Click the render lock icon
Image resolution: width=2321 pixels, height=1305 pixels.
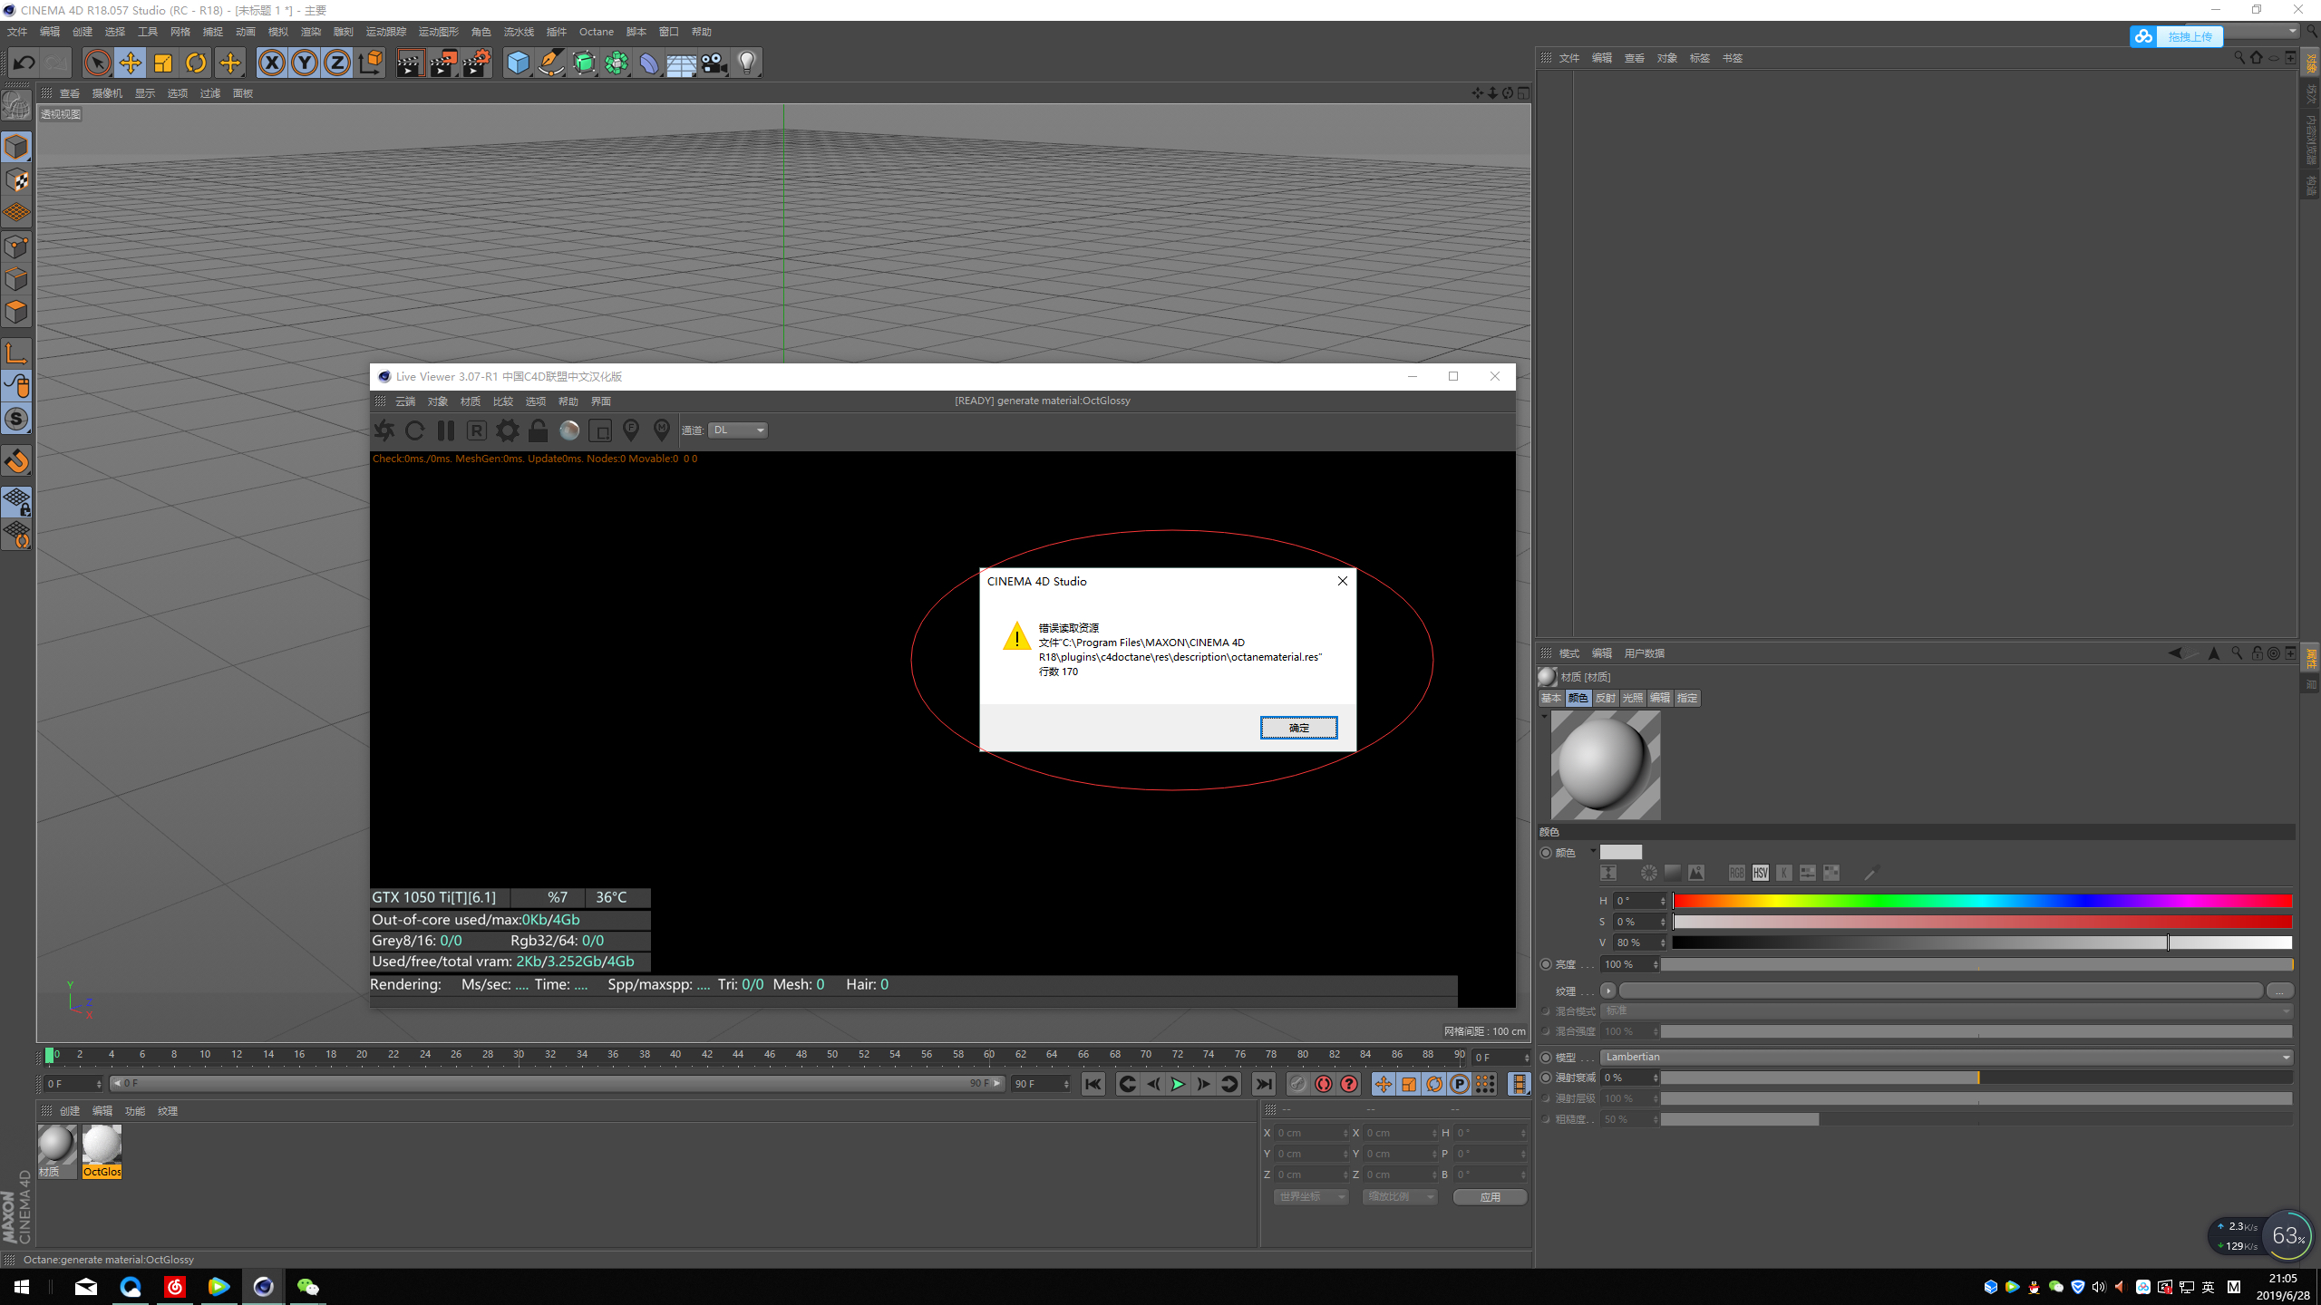(539, 430)
